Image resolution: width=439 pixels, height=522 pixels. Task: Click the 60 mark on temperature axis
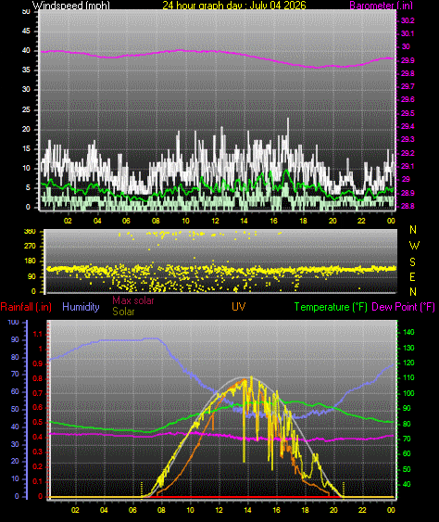pos(407,453)
